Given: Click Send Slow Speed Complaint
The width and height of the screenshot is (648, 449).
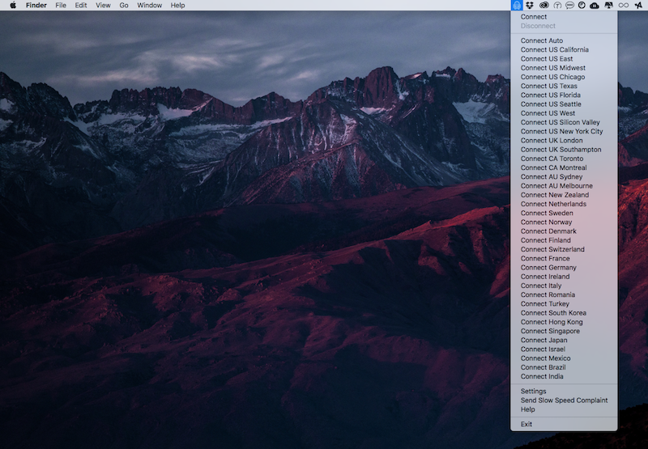Looking at the screenshot, I should 564,400.
